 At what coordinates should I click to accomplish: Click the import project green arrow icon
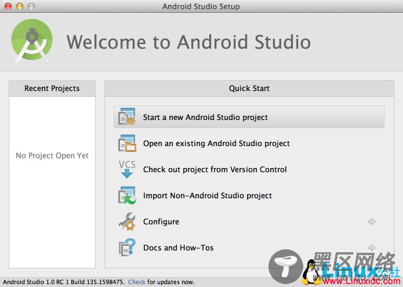tap(127, 195)
